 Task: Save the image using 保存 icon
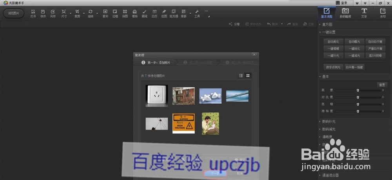pos(43,13)
